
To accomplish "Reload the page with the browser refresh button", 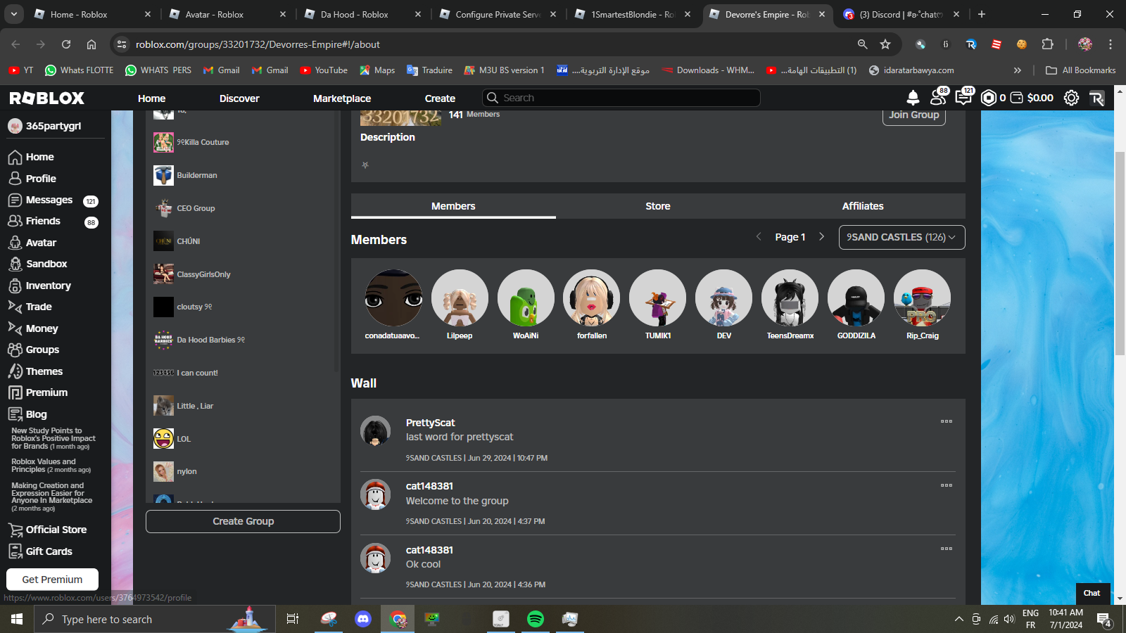I will (x=66, y=44).
